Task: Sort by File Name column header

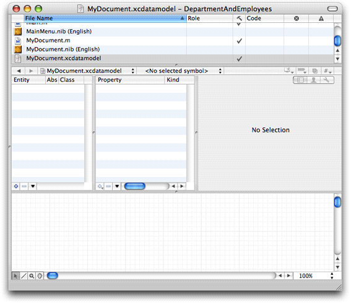Action: [x=105, y=19]
